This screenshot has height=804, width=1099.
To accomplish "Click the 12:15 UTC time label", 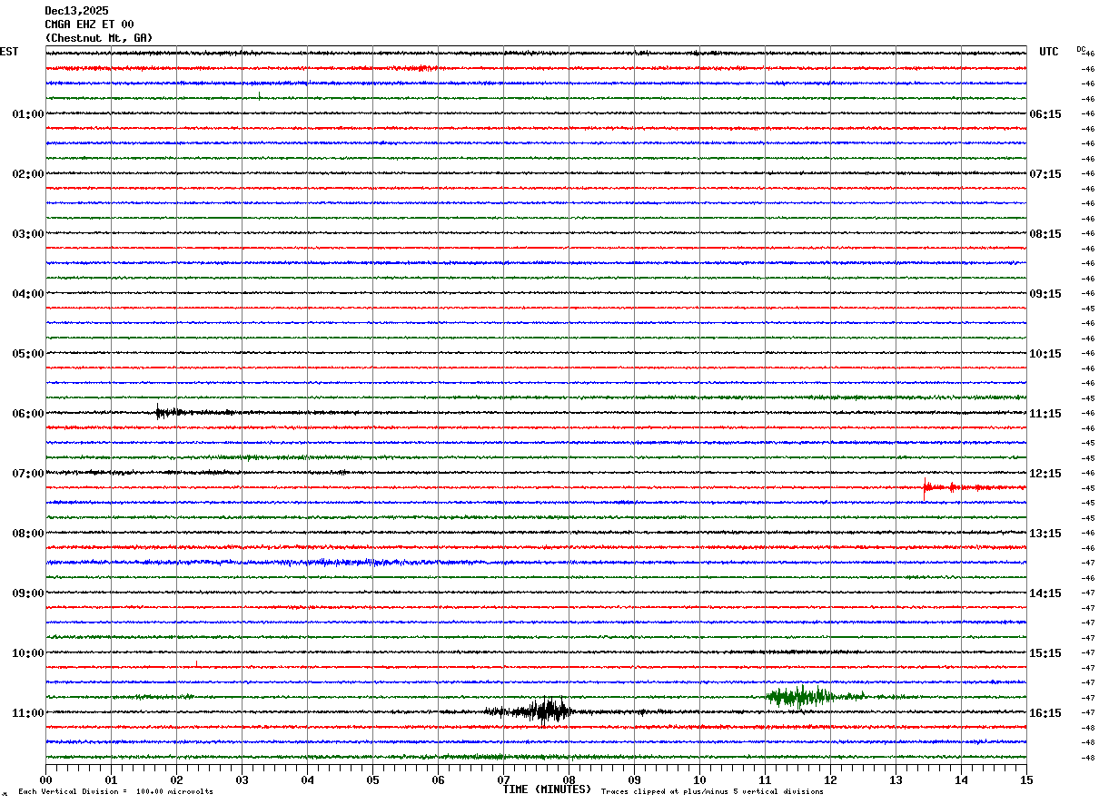I will pos(1045,474).
